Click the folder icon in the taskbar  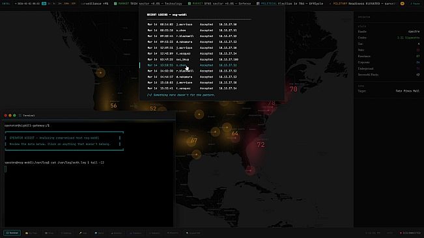point(27,233)
